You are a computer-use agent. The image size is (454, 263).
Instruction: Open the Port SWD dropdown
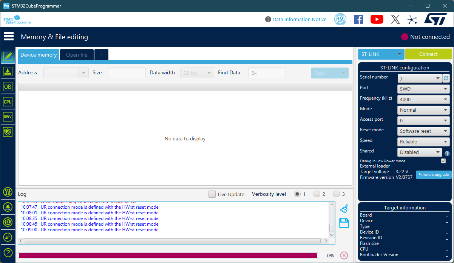[423, 89]
